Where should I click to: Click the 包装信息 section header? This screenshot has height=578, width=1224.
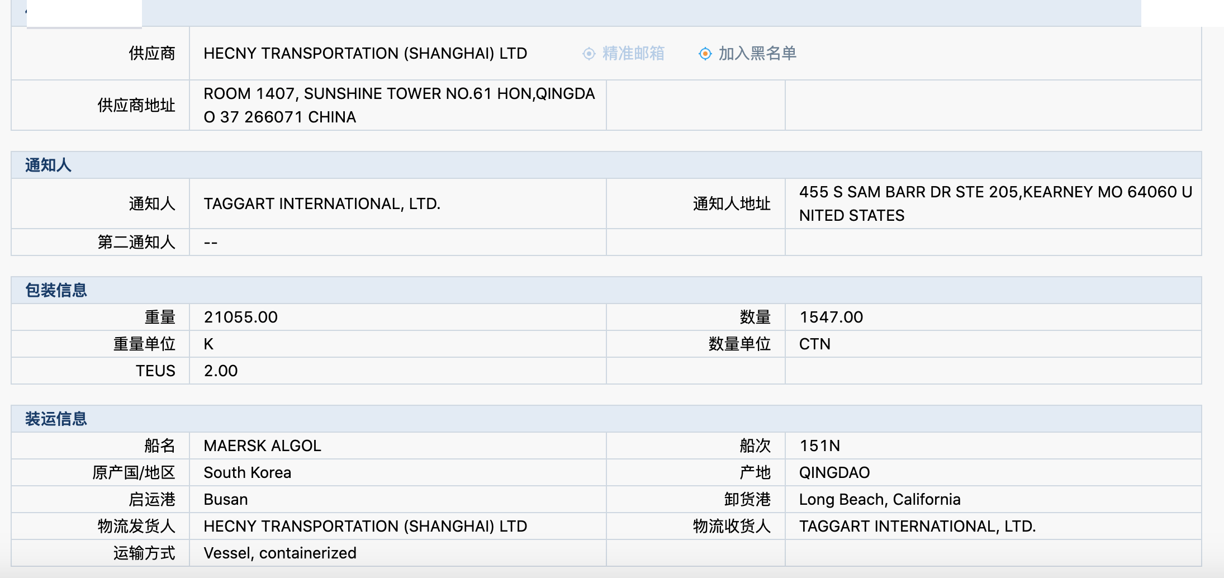[x=56, y=290]
